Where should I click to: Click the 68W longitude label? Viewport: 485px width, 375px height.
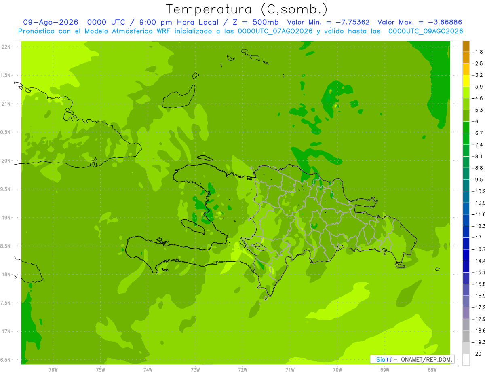point(432,370)
